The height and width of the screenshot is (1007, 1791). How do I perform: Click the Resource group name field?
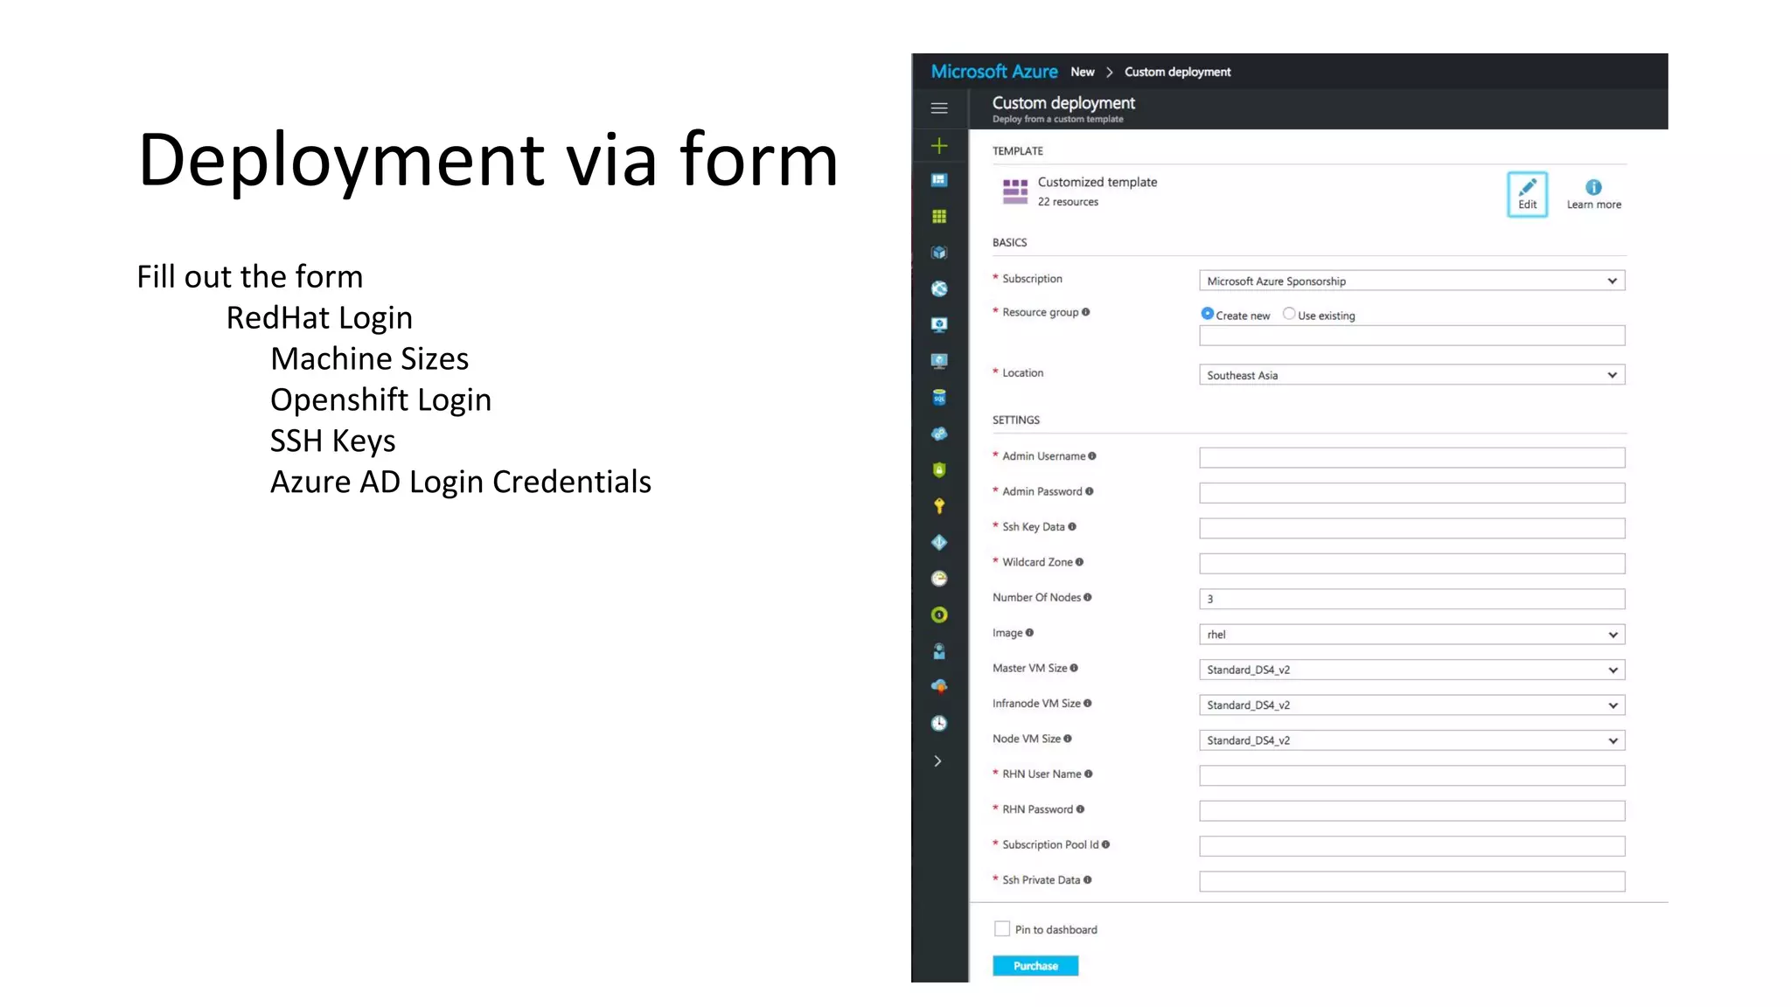pyautogui.click(x=1411, y=336)
